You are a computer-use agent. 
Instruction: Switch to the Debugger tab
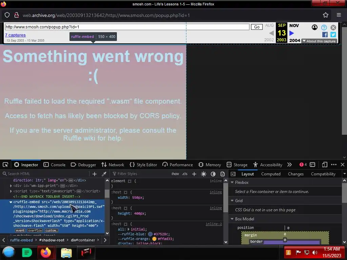coord(83,165)
